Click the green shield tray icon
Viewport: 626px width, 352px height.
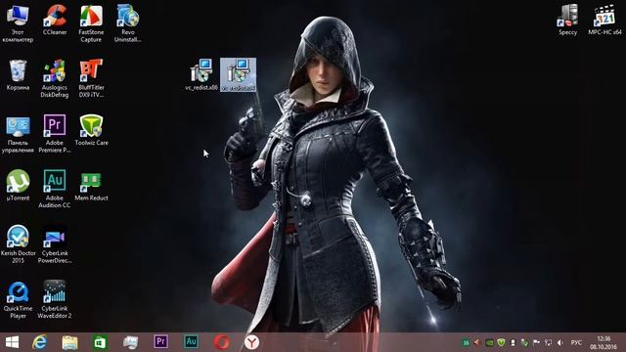click(501, 342)
